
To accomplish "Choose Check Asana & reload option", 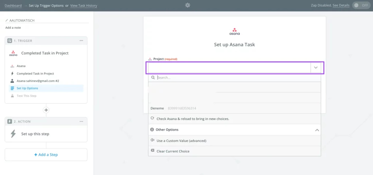I will point(234,119).
